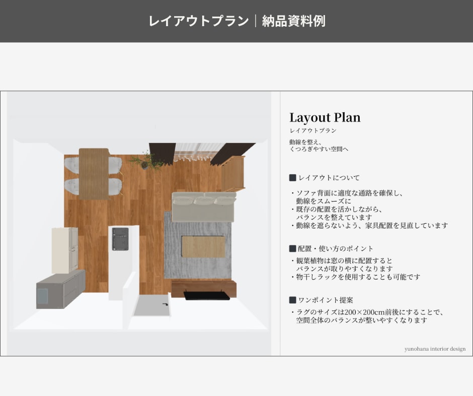Click the header title レイアウトプラン｜納品資料例
The height and width of the screenshot is (396, 473).
237,21
